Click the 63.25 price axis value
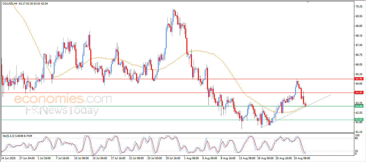The width and height of the screenshot is (366, 162). (x=359, y=103)
